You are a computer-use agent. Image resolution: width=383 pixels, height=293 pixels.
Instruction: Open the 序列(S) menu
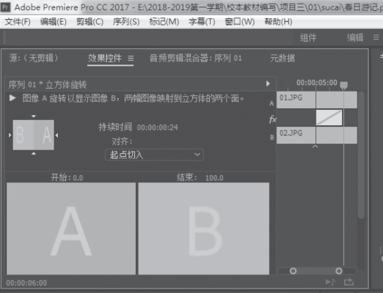click(126, 22)
